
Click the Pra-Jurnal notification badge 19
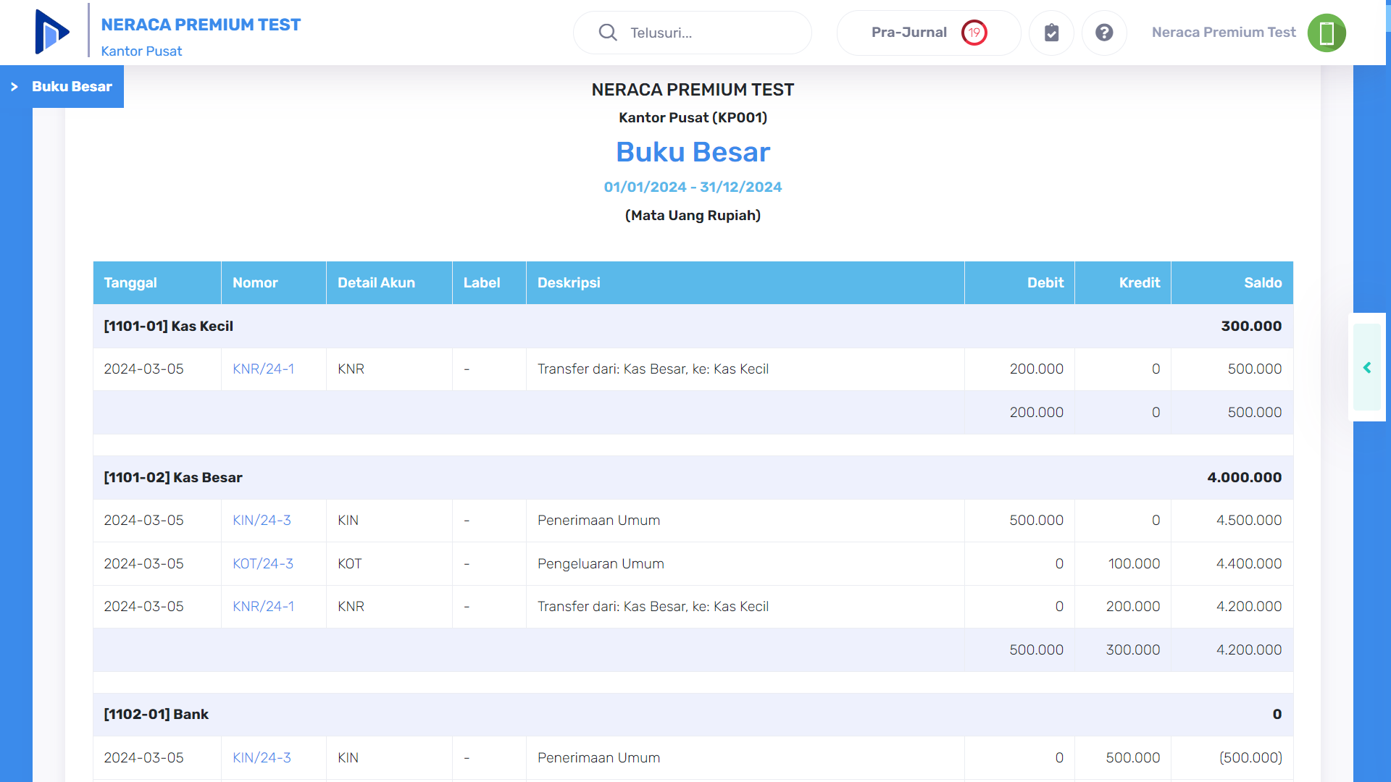pos(974,33)
